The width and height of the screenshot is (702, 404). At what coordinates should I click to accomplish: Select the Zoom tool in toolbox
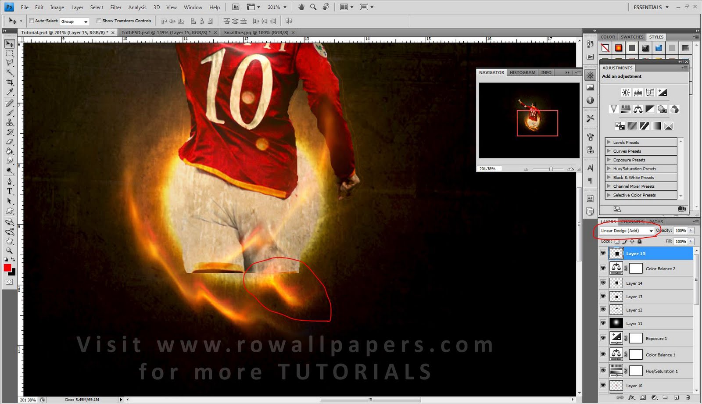tap(10, 251)
